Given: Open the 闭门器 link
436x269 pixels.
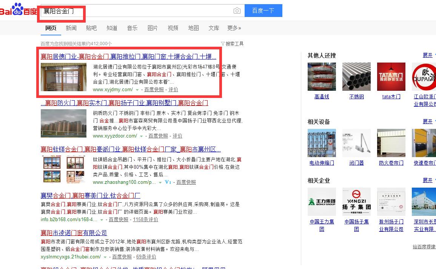Looking at the screenshot, I should pyautogui.click(x=356, y=163).
